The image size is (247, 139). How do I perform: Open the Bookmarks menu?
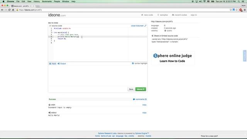(x=47, y=2)
